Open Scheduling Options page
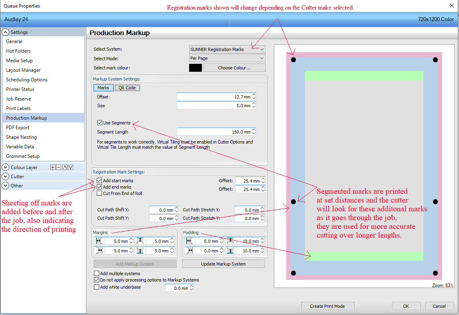 pyautogui.click(x=43, y=80)
